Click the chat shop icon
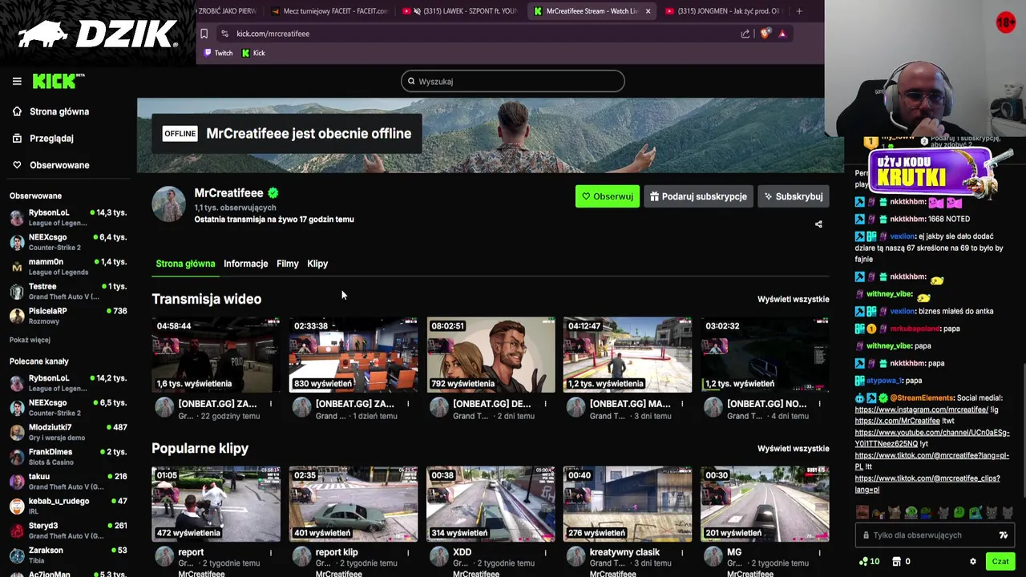Screen dimensions: 1026x577 point(896,562)
